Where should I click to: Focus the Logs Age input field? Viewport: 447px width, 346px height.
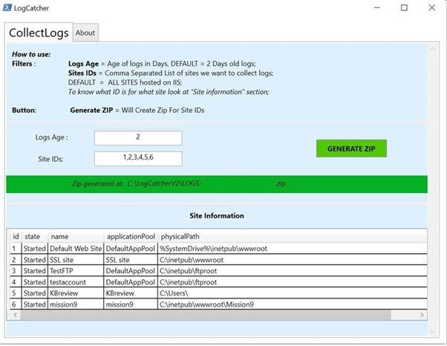(138, 138)
